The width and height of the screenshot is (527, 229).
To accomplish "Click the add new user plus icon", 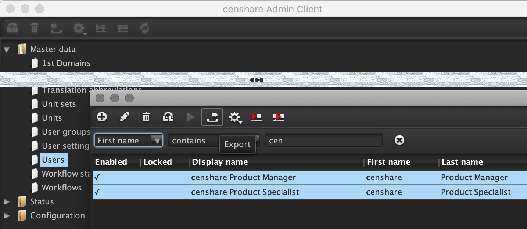I will (x=102, y=117).
